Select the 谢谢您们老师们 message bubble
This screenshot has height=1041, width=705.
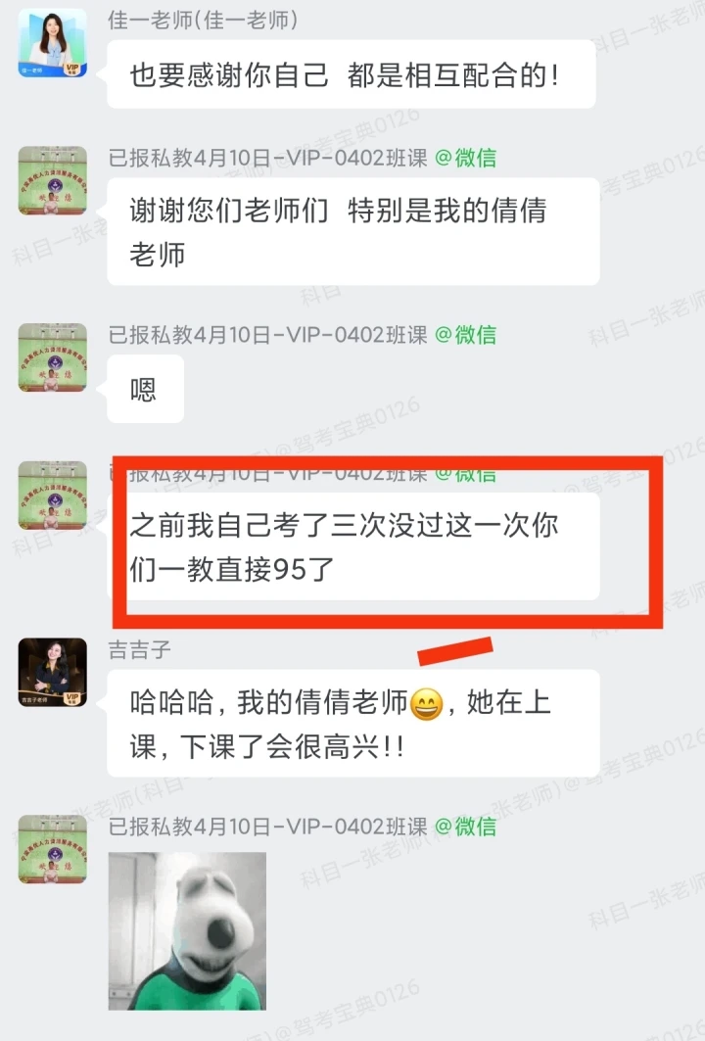353,232
